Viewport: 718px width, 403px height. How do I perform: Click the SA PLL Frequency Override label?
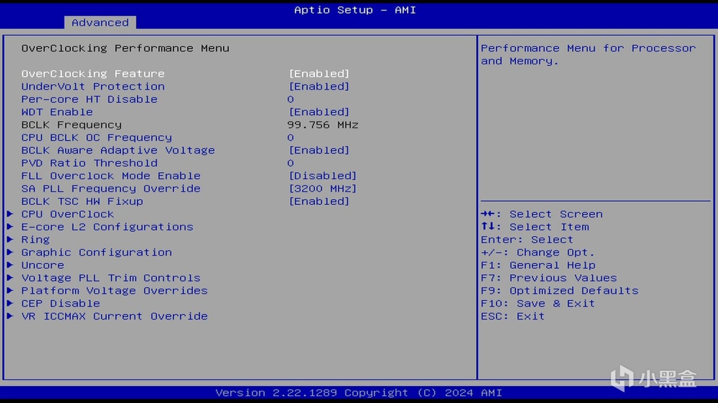pos(111,189)
